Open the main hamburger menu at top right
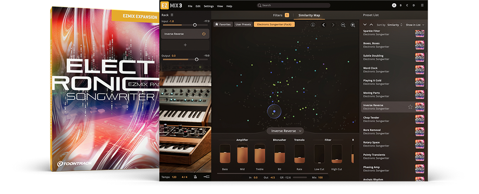Image resolution: width=479 pixels, height=194 pixels. (x=422, y=6)
